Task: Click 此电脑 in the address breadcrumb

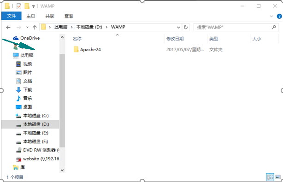Action: pyautogui.click(x=61, y=27)
